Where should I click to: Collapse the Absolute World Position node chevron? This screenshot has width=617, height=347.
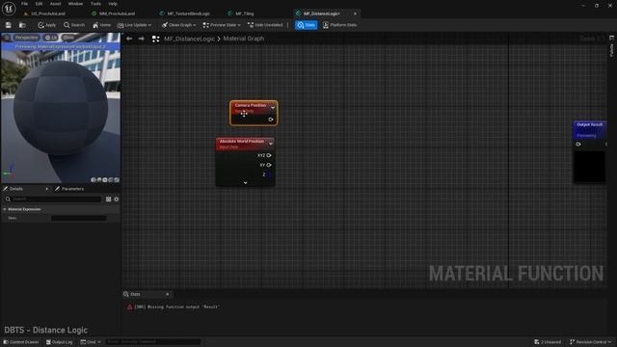271,144
